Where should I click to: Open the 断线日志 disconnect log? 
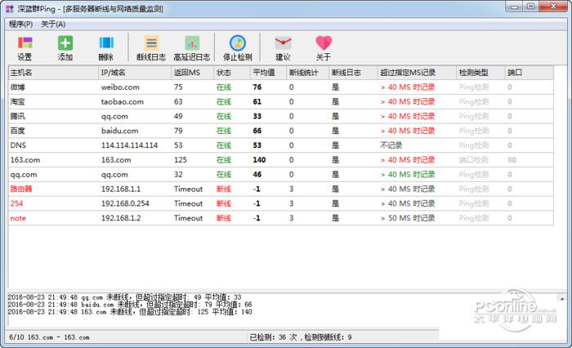pos(151,48)
